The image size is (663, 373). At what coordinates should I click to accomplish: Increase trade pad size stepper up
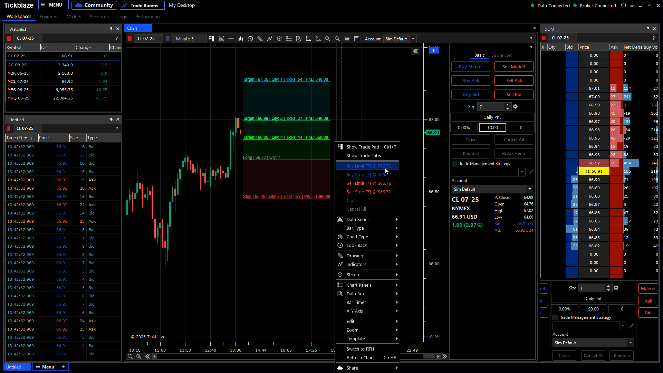pyautogui.click(x=507, y=105)
